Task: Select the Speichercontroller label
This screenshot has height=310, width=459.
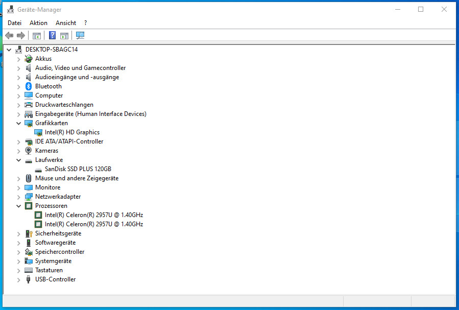Action: tap(60, 252)
